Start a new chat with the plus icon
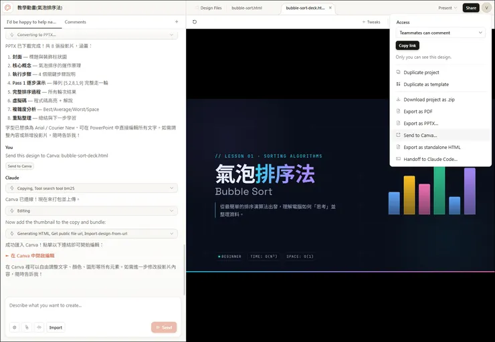Viewport: 495px width, 342px height. click(x=177, y=22)
